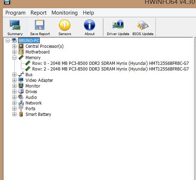Select the Monitor label
Screen dimensions: 196x180
tap(33, 86)
